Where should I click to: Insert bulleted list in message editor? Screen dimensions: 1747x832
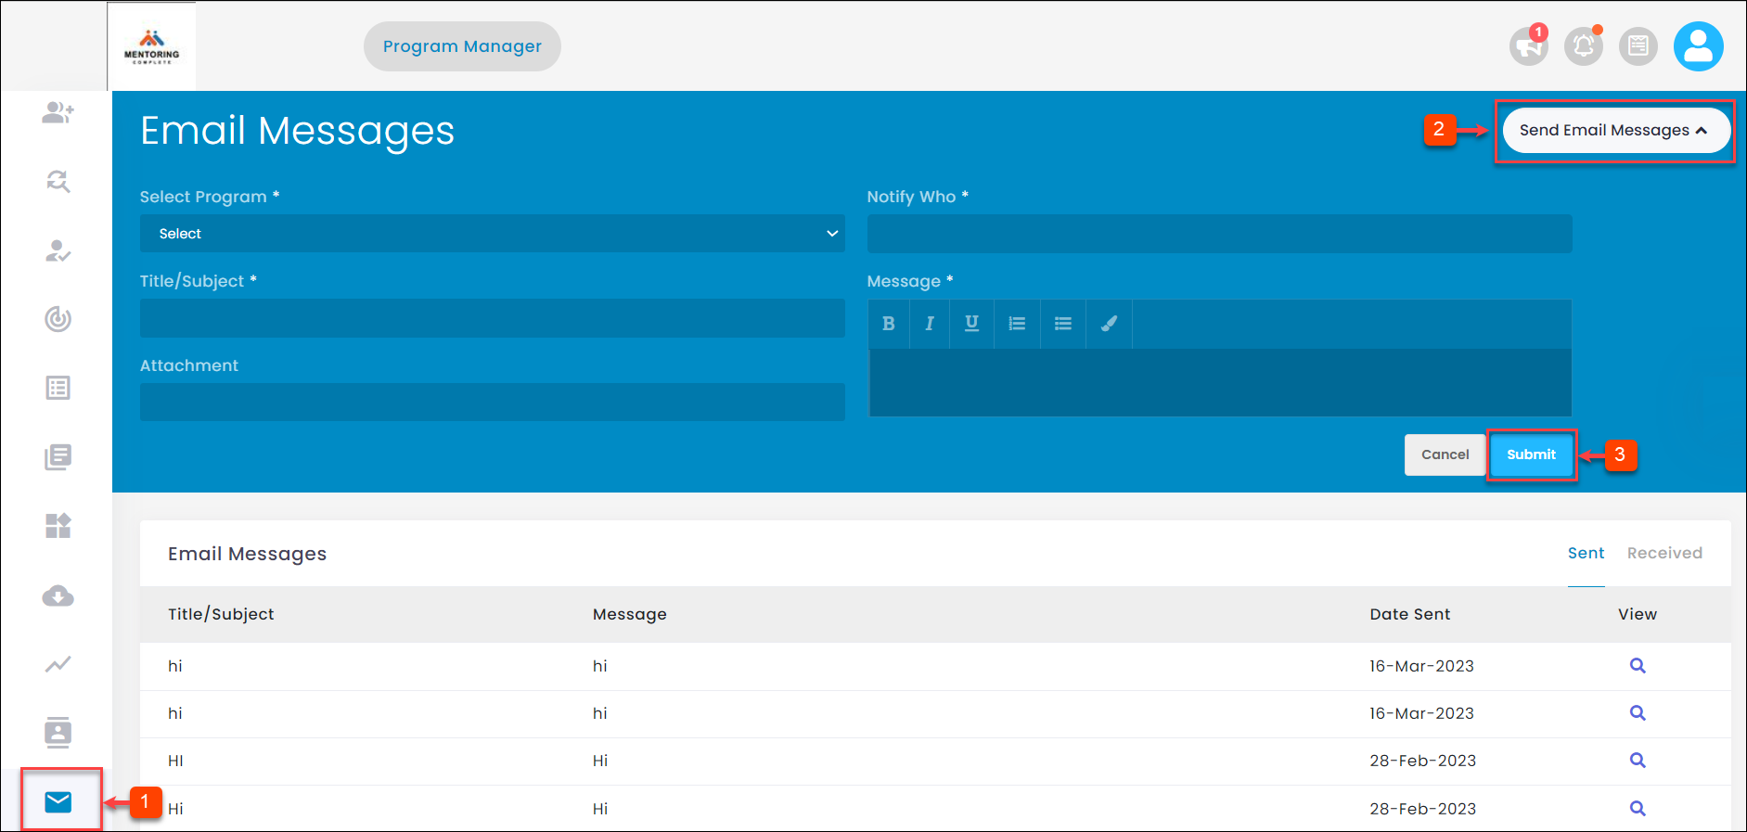pyautogui.click(x=1063, y=324)
